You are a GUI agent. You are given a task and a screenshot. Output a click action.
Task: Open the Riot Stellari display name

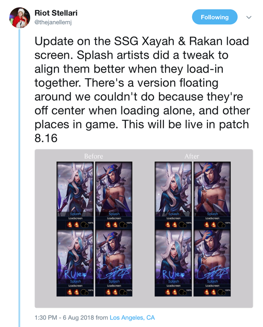pos(56,13)
